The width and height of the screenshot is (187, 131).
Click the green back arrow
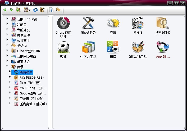pyautogui.click(x=5, y=10)
